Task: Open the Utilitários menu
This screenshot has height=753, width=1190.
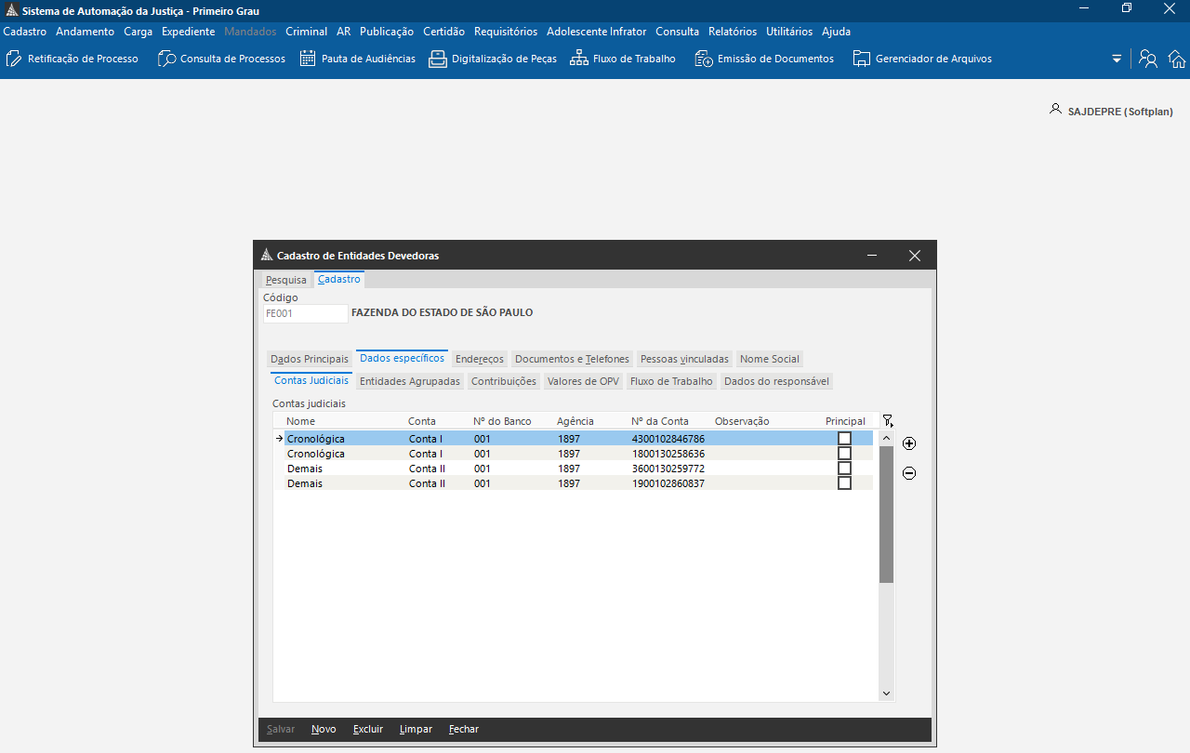Action: tap(789, 32)
